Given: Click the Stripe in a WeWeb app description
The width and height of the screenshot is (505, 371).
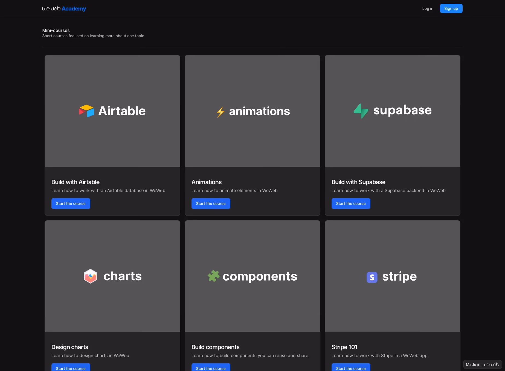Looking at the screenshot, I should click(x=379, y=355).
